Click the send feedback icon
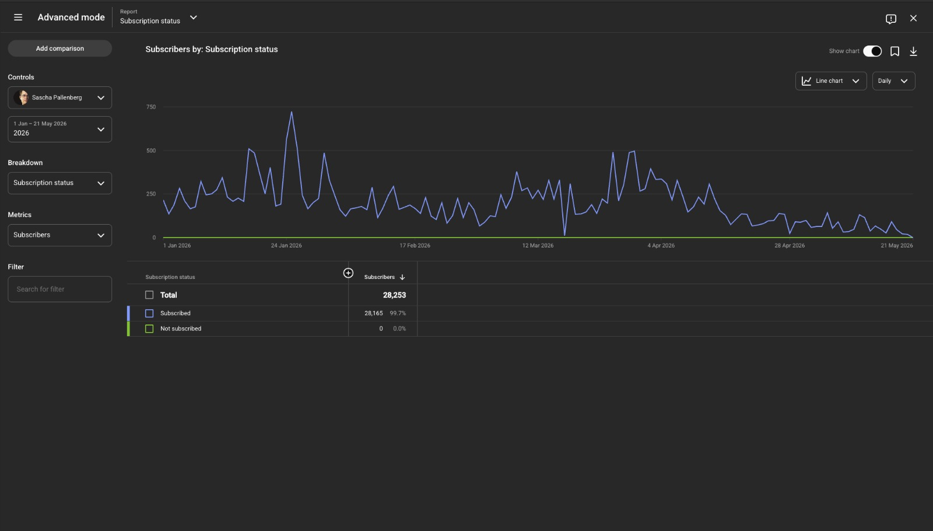 (891, 19)
